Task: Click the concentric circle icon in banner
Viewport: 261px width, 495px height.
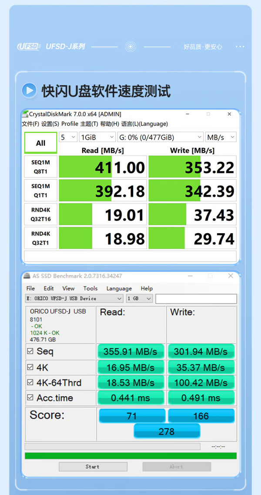Action: click(x=130, y=47)
